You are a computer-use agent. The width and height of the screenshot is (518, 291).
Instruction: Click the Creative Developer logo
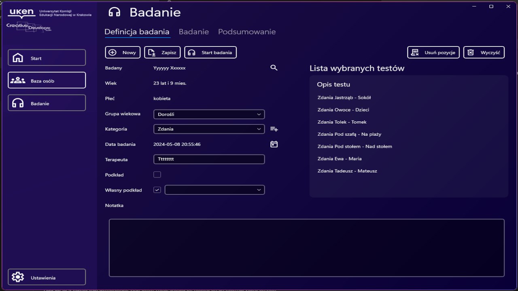pyautogui.click(x=28, y=27)
